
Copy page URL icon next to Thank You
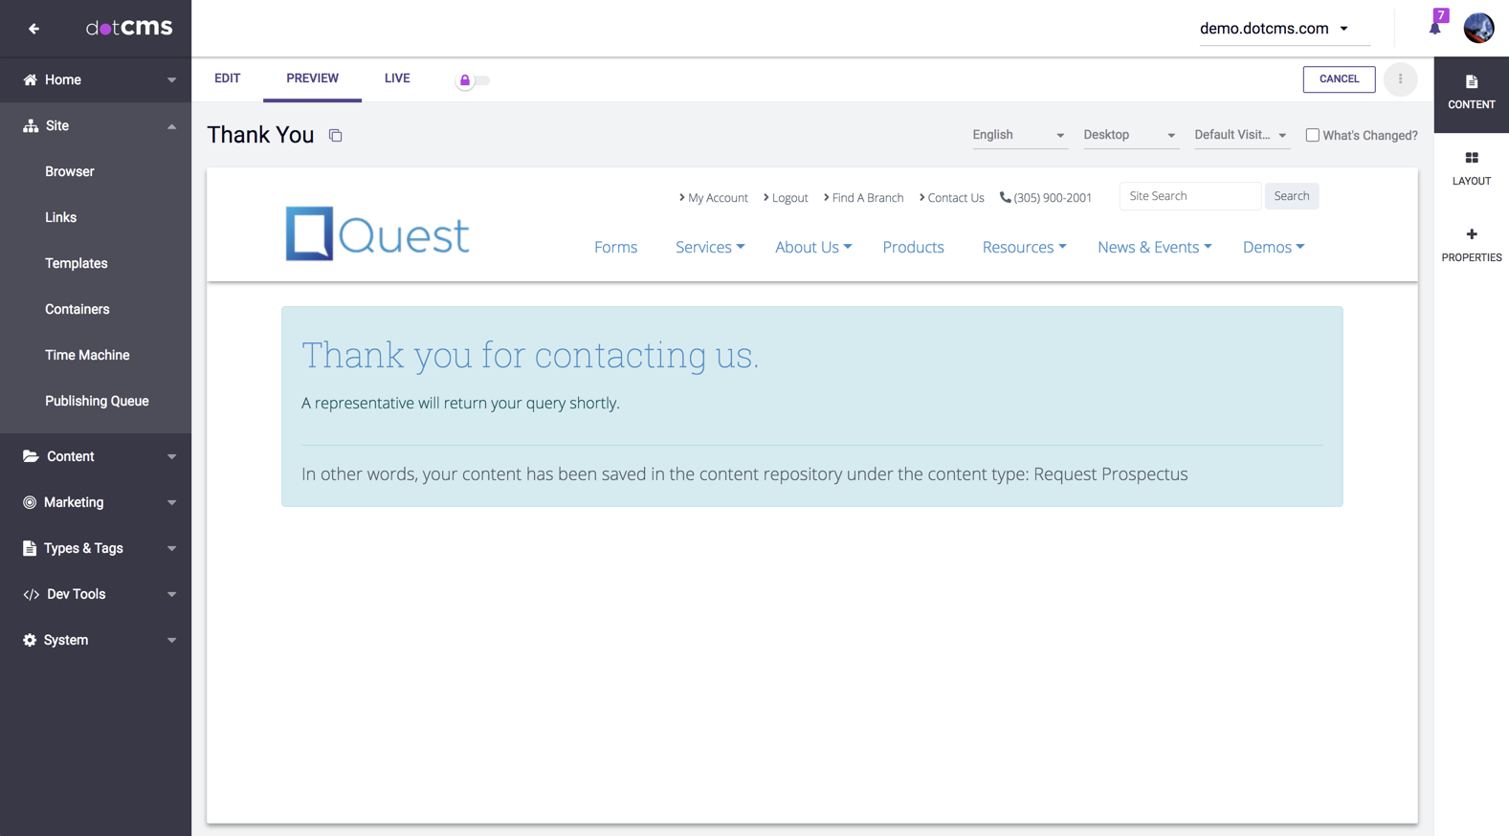(x=335, y=136)
